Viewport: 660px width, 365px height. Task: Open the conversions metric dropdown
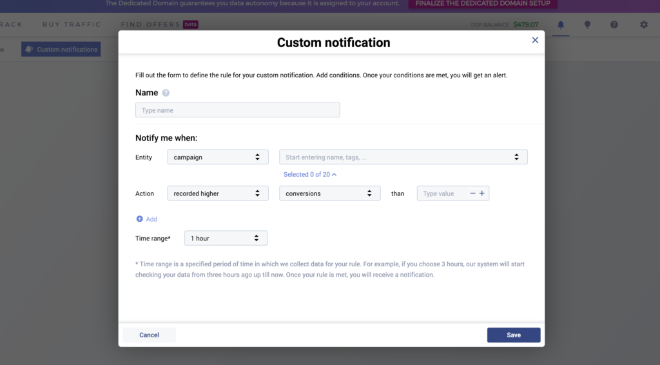[x=329, y=193]
